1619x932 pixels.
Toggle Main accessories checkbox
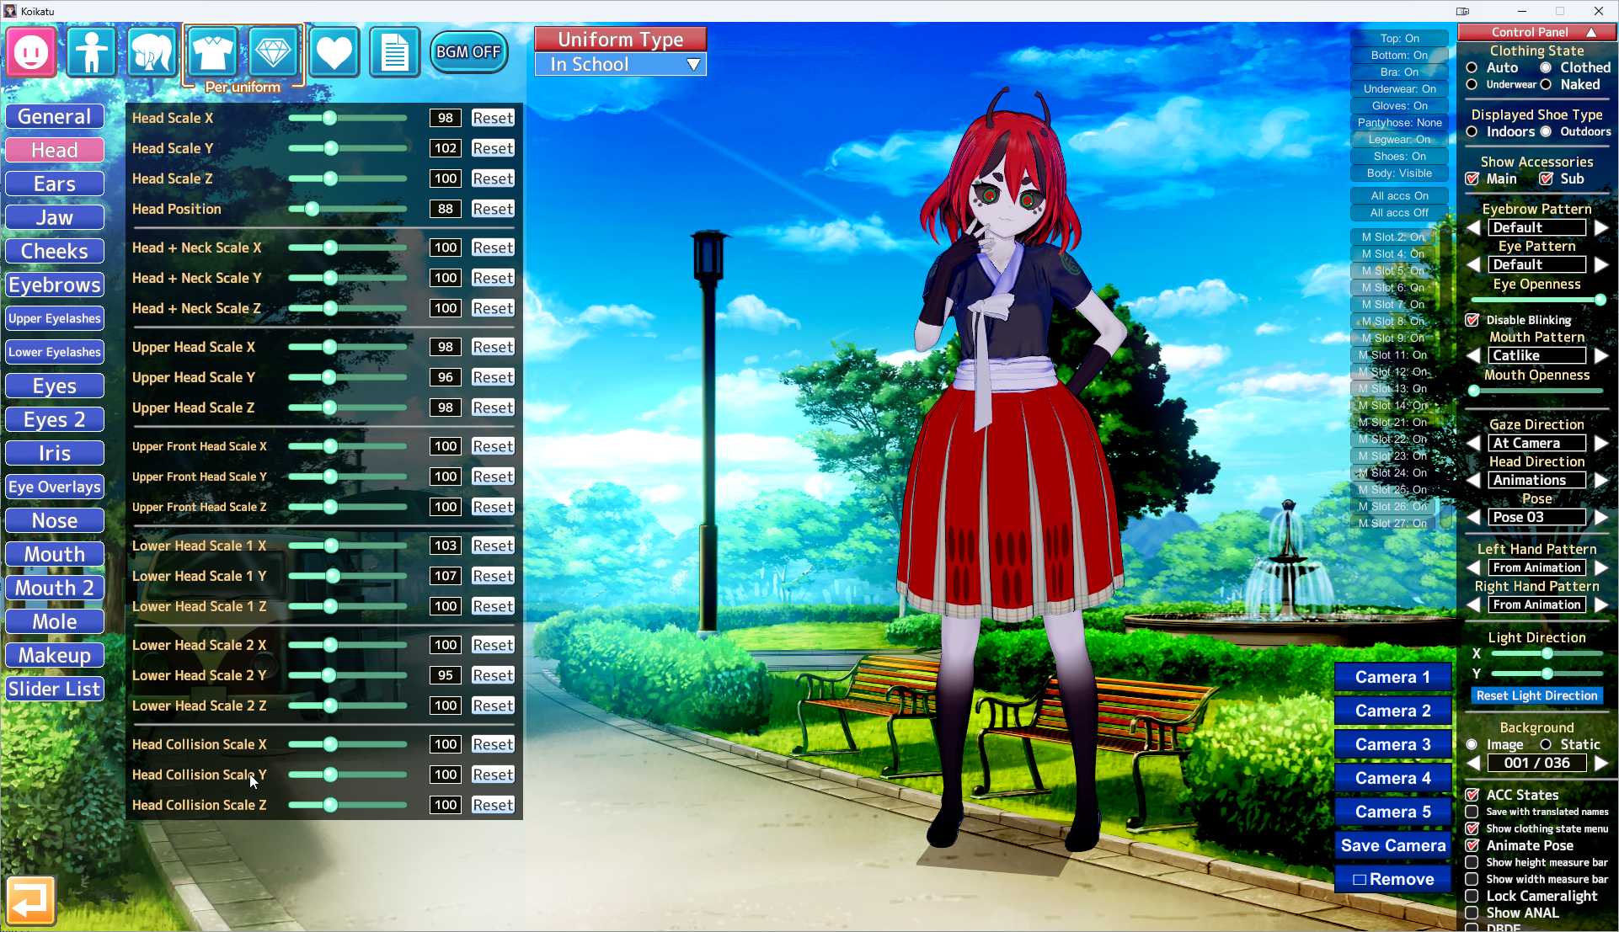tap(1472, 178)
